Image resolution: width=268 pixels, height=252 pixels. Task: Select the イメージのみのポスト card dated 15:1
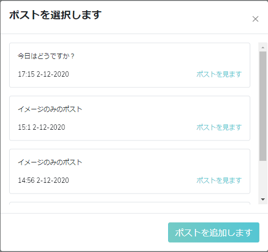[x=129, y=118]
